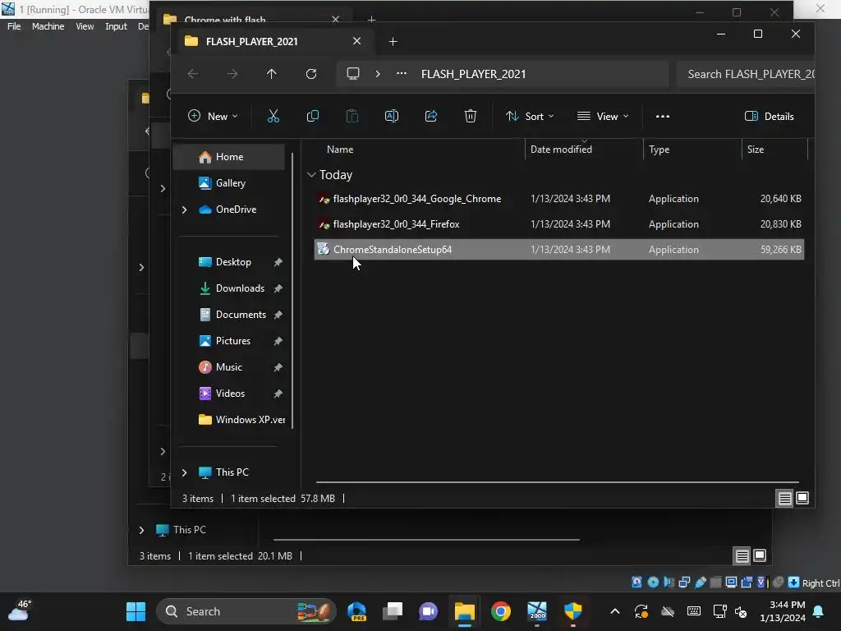Image resolution: width=841 pixels, height=631 pixels.
Task: Refresh the FLASH_PLAYER_2021 folder
Action: point(311,74)
